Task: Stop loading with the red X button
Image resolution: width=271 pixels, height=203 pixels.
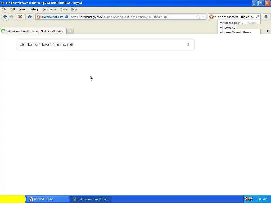Action: click(x=20, y=17)
